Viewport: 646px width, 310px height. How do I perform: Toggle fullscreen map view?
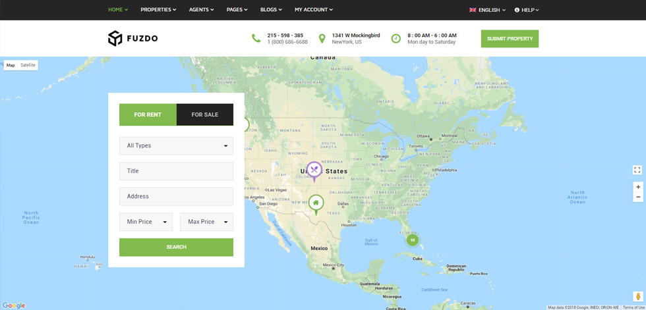[x=637, y=170]
